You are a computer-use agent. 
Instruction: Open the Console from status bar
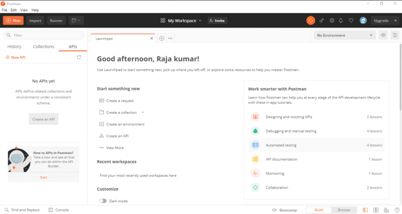coord(58,210)
